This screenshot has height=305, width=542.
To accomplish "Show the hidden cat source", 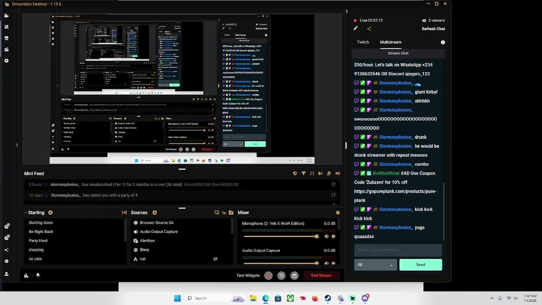I will tap(215, 259).
